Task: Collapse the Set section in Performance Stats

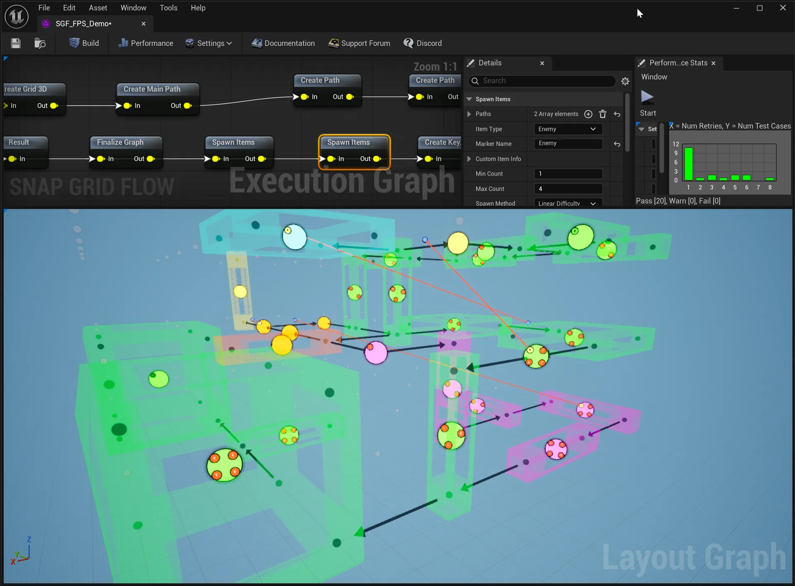Action: coord(641,129)
